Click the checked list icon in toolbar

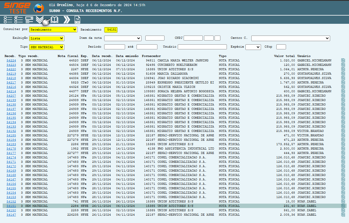point(19,20)
